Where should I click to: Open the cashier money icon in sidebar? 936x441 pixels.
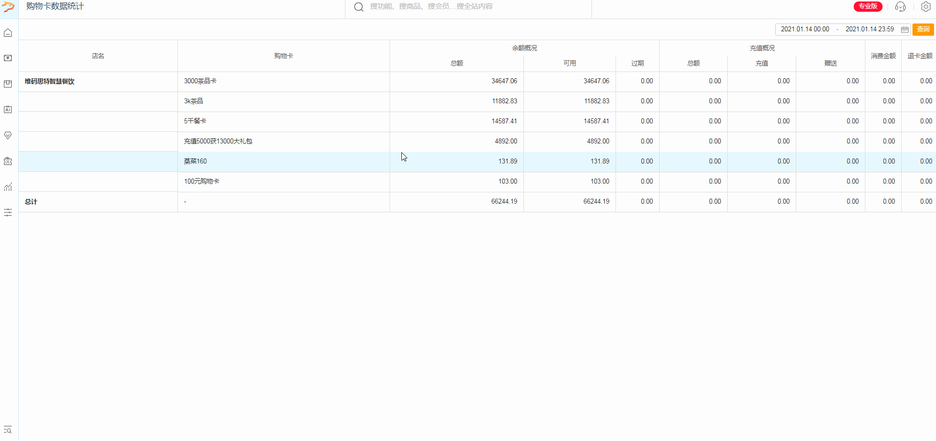[x=8, y=58]
